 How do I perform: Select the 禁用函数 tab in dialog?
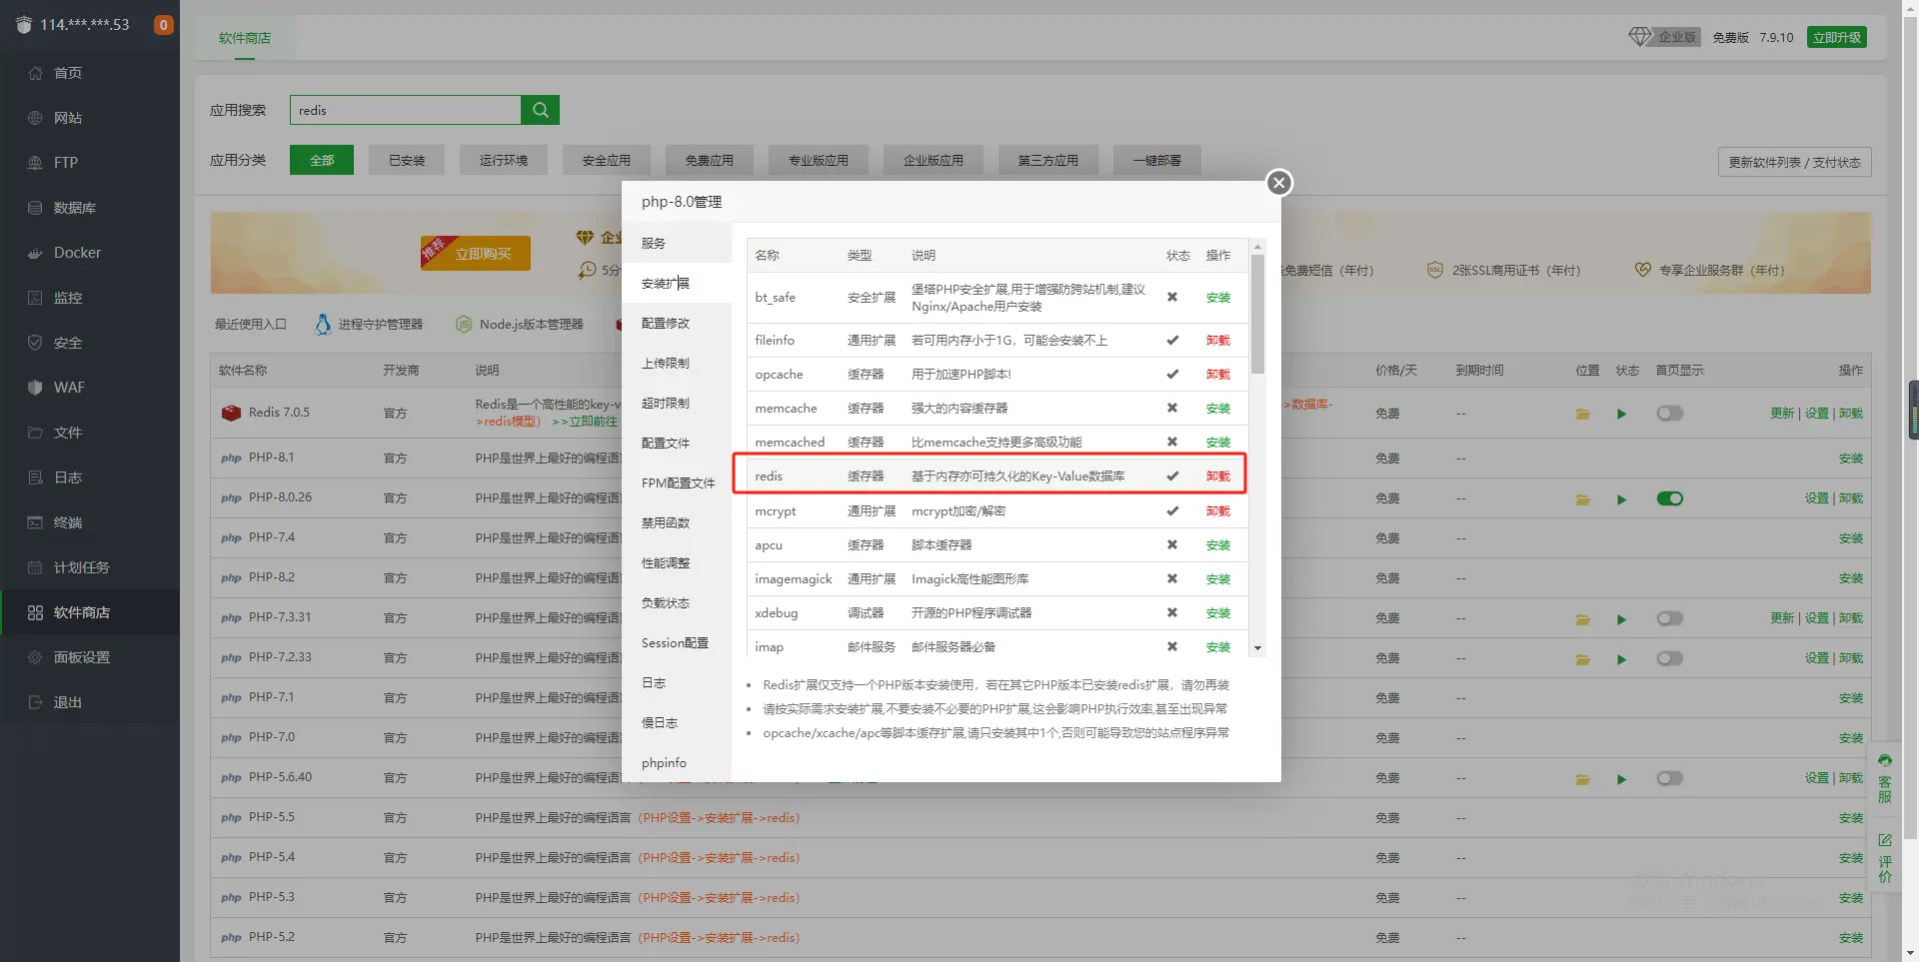point(677,522)
